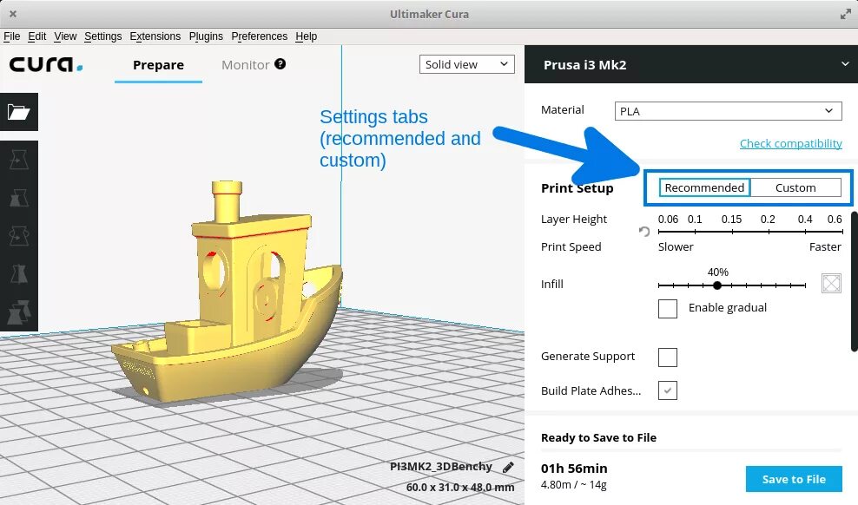Open the Settings menu
858x505 pixels.
[x=102, y=36]
